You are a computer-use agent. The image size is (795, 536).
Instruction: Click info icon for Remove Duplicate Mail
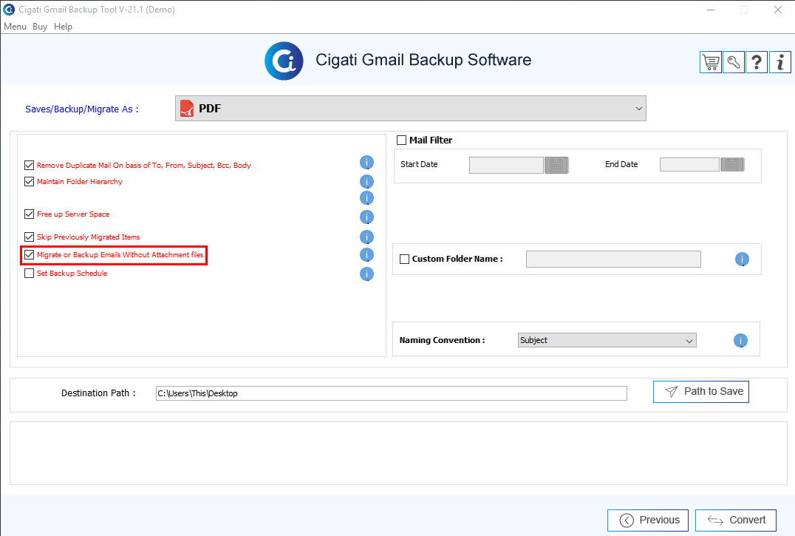pyautogui.click(x=366, y=162)
